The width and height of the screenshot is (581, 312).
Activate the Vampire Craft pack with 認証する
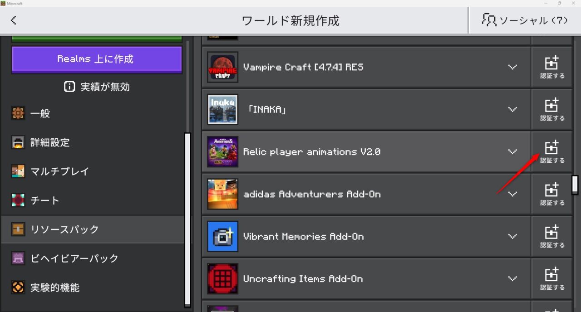click(552, 67)
